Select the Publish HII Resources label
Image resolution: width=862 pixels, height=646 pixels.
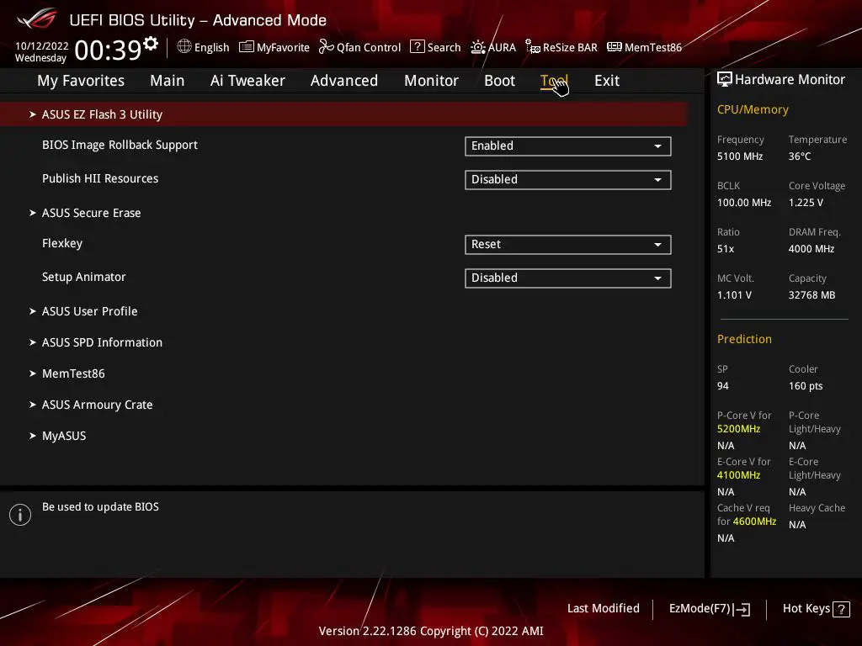[x=100, y=178]
